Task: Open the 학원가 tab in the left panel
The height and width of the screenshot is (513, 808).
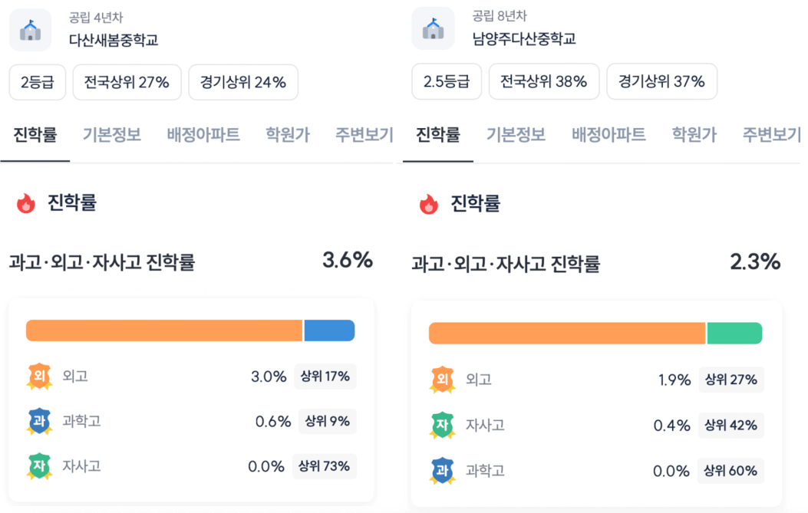Action: (x=288, y=135)
